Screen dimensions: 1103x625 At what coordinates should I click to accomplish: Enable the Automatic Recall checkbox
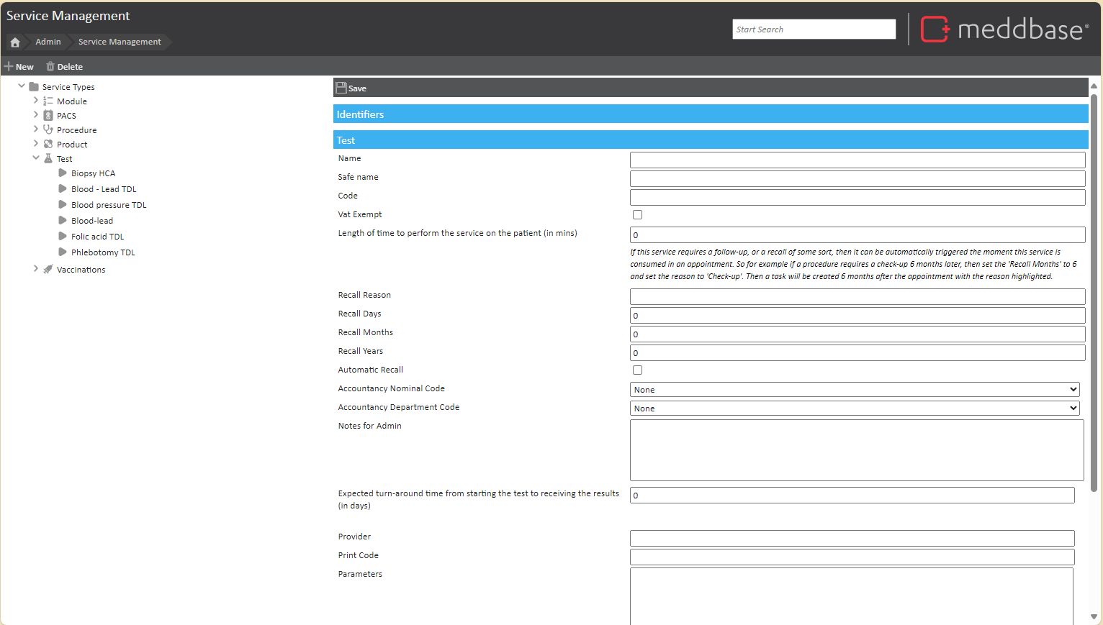[x=637, y=370]
